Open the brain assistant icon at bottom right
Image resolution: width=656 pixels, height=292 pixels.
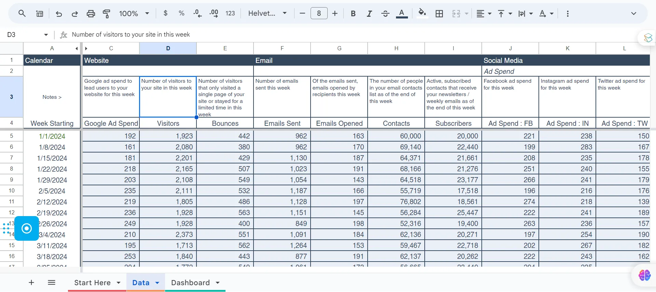click(x=644, y=275)
